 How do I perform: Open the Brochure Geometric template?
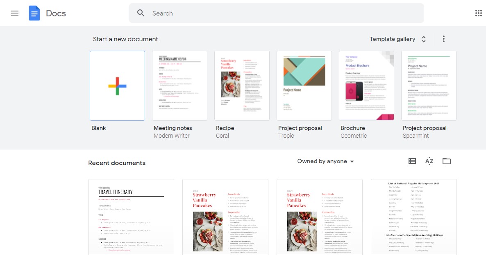click(x=366, y=85)
